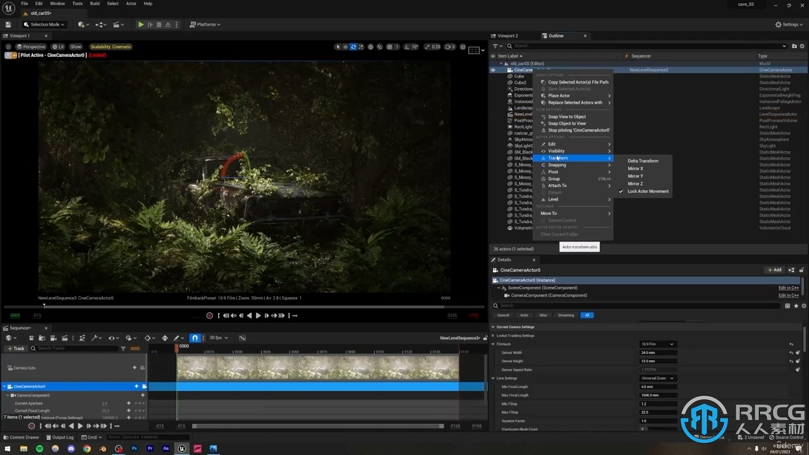The image size is (809, 455).
Task: Click the Save current level icon
Action: (x=8, y=25)
